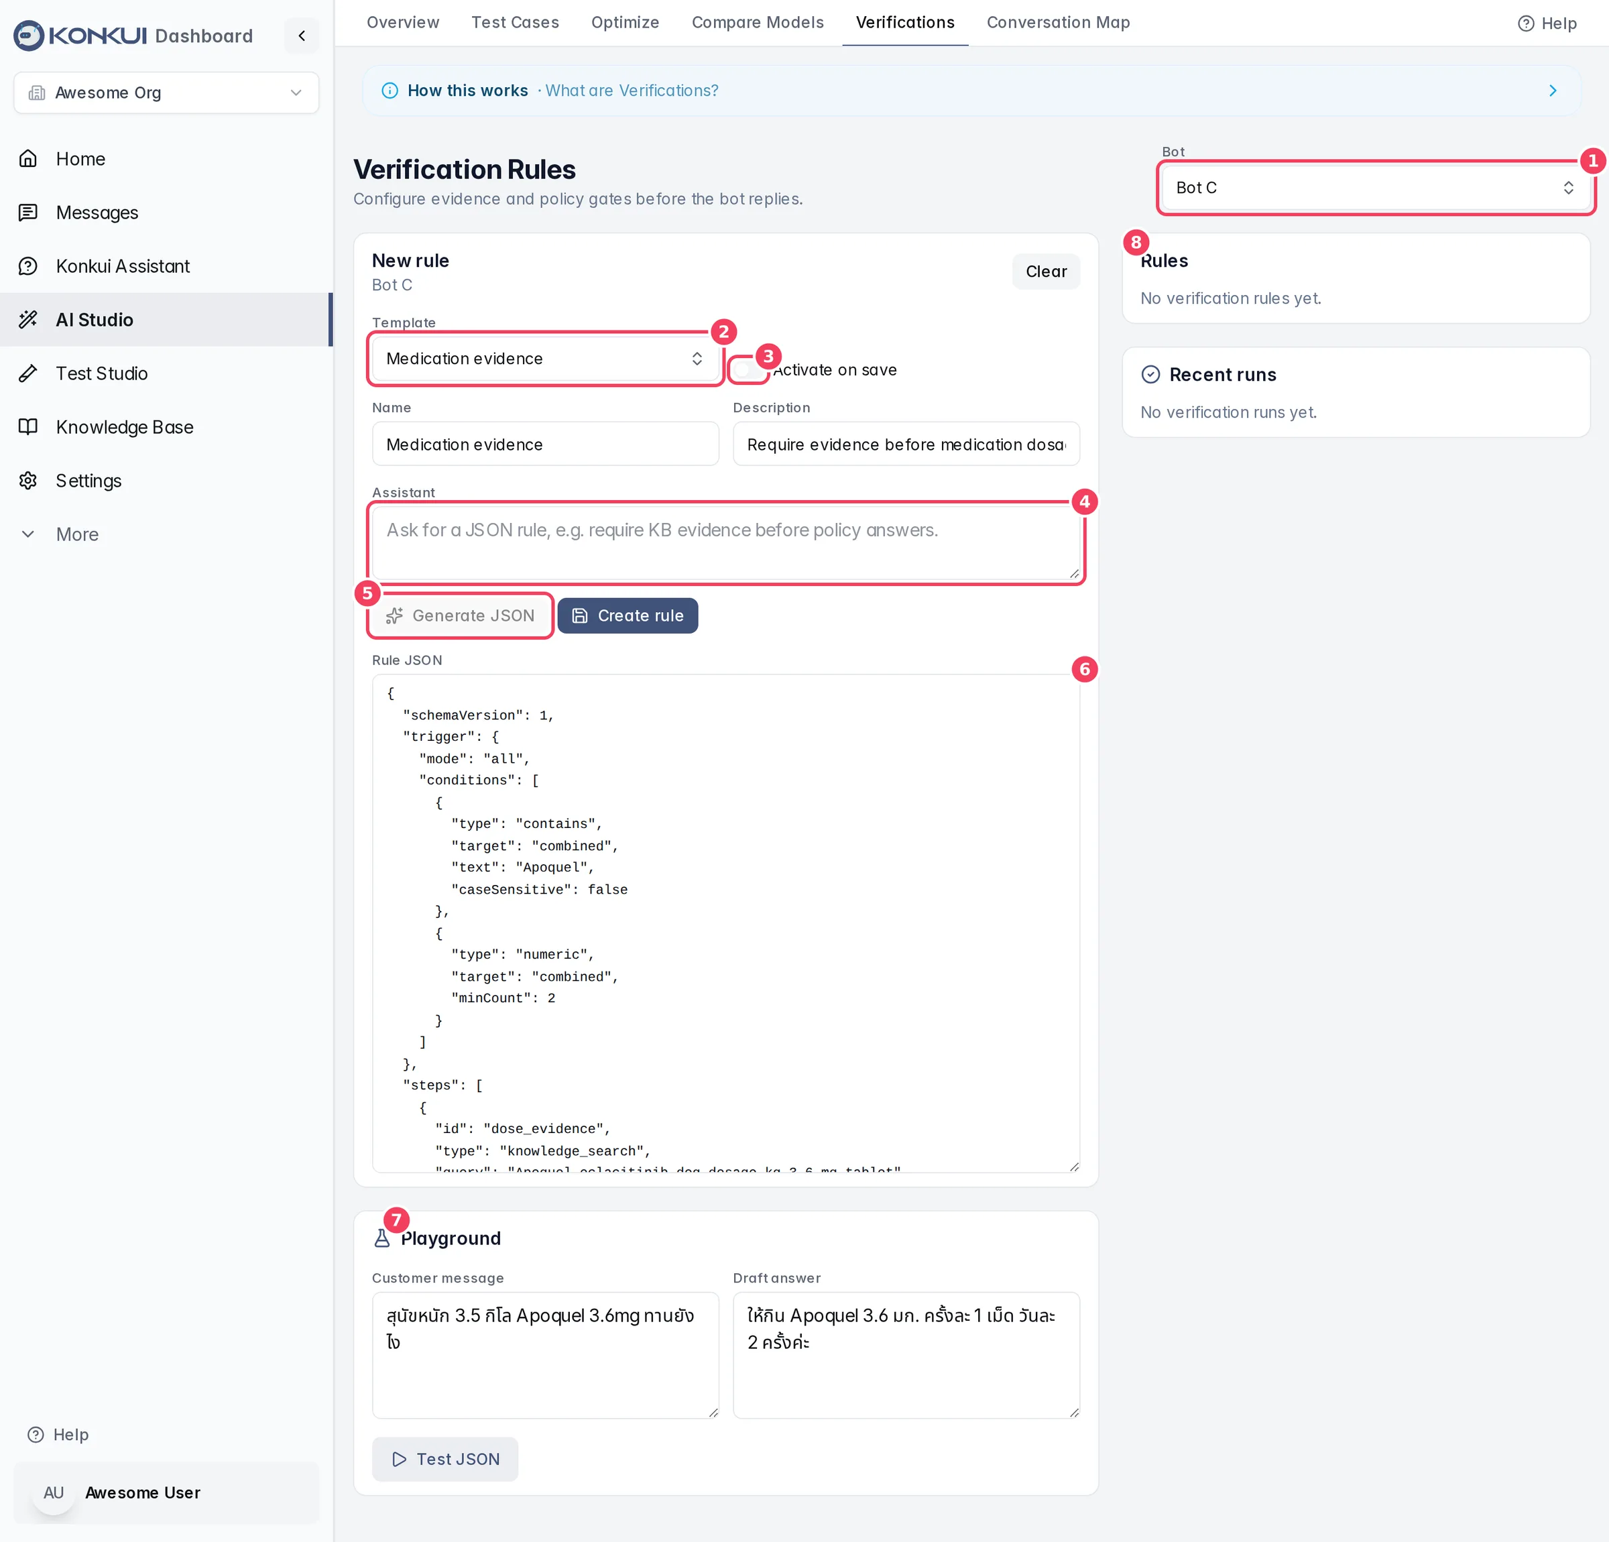Click the Draft answer text area
Viewport: 1609px width, 1542px height.
906,1356
